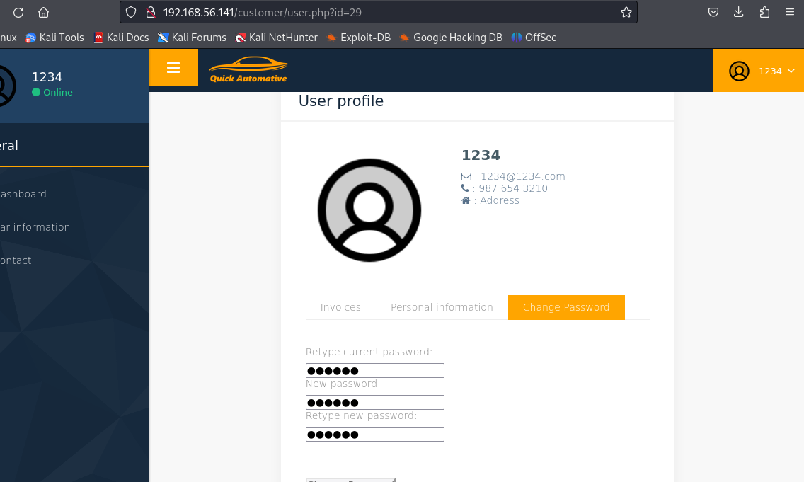The height and width of the screenshot is (482, 804).
Task: Click the email 1234@1234.com text
Action: (x=523, y=176)
